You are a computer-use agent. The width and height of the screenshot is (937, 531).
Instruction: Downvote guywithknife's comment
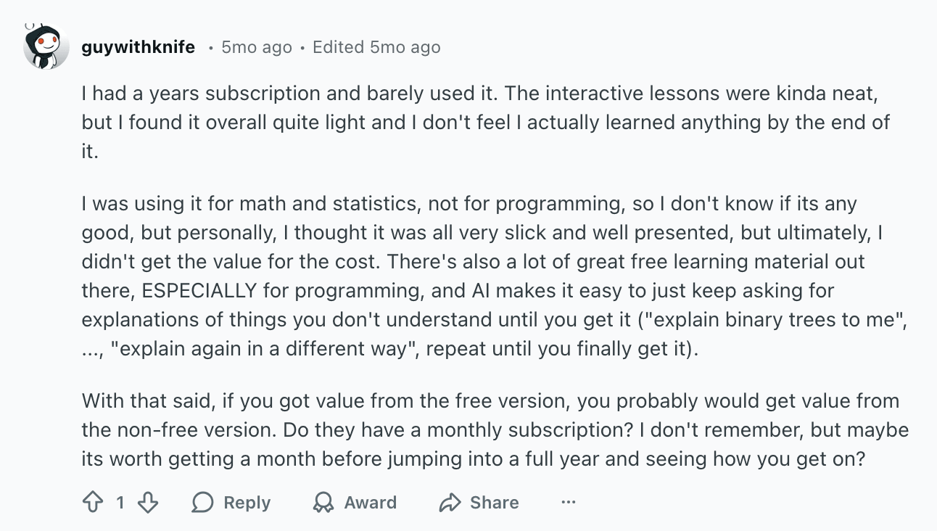point(148,503)
